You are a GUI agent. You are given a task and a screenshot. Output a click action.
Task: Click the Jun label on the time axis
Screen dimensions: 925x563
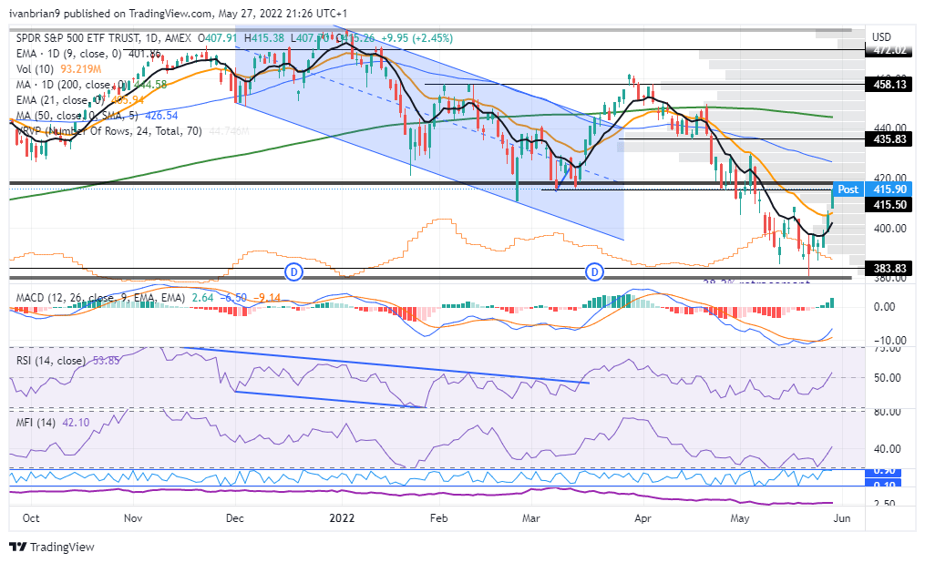pos(842,518)
